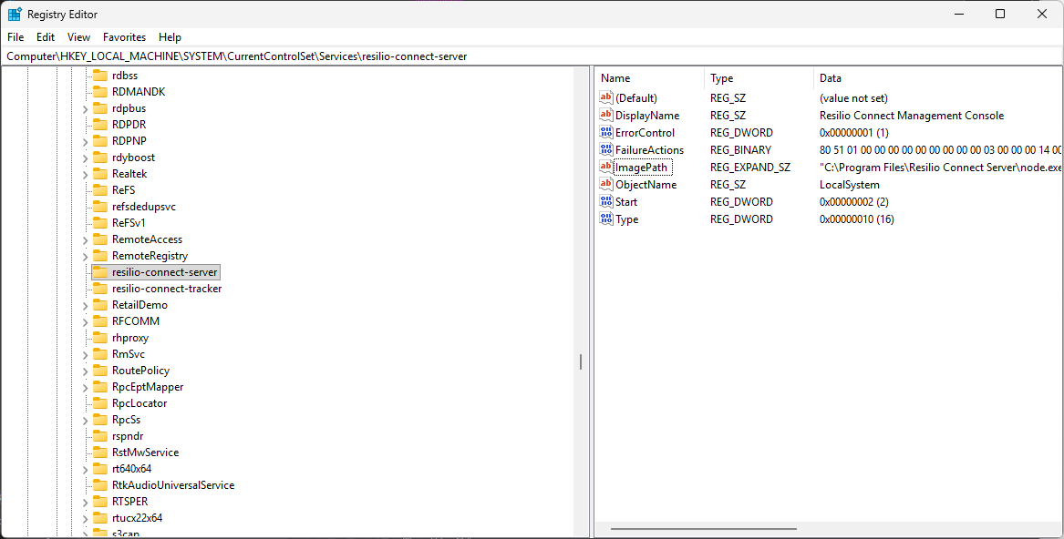Click the horizontal scrollbar in values pane

point(703,528)
